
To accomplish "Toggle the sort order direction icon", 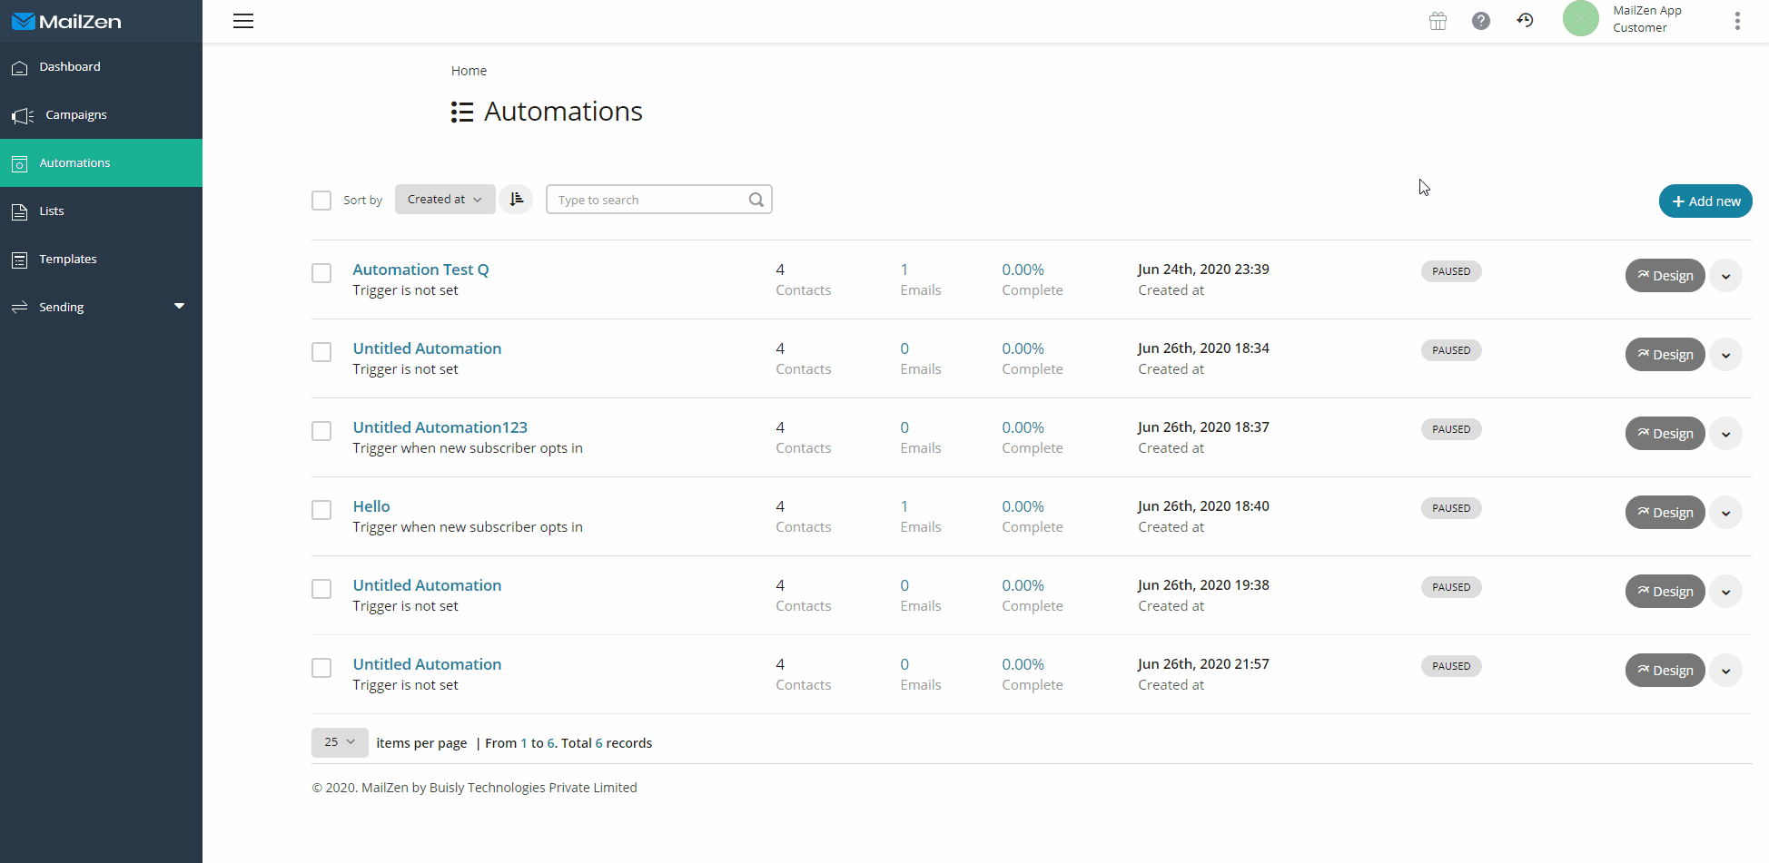I will coord(516,199).
